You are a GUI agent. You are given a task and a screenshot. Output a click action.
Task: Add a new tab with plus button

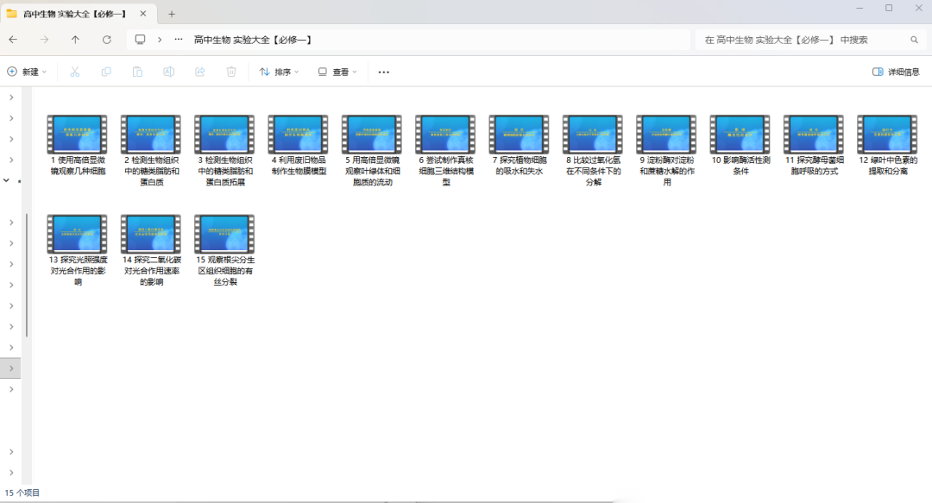pyautogui.click(x=172, y=14)
